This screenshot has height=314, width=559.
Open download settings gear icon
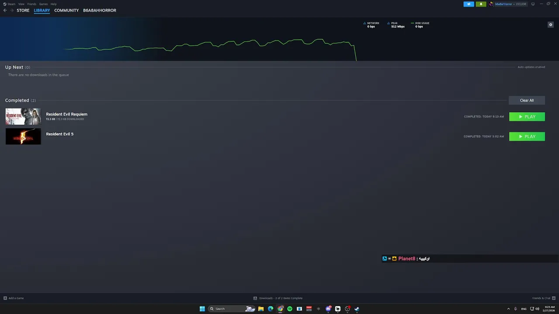[551, 24]
